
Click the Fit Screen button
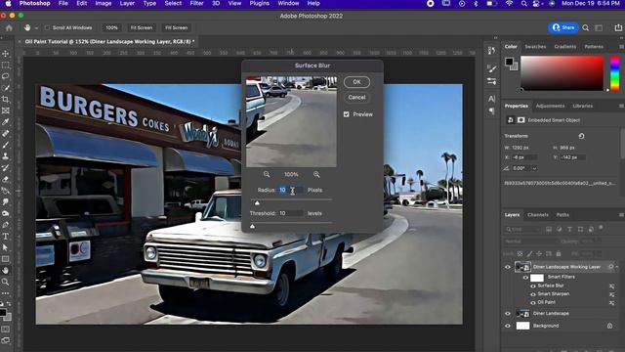(x=142, y=28)
